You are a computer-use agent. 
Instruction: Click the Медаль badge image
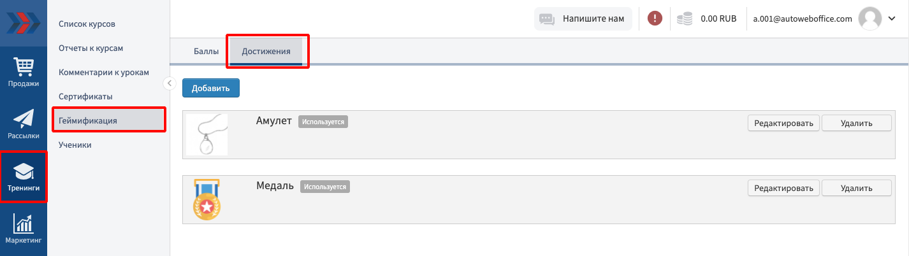tap(206, 199)
